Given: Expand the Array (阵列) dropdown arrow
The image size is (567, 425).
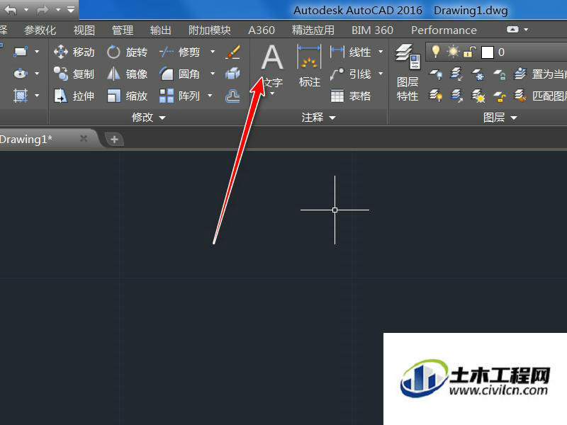Looking at the screenshot, I should click(x=210, y=96).
